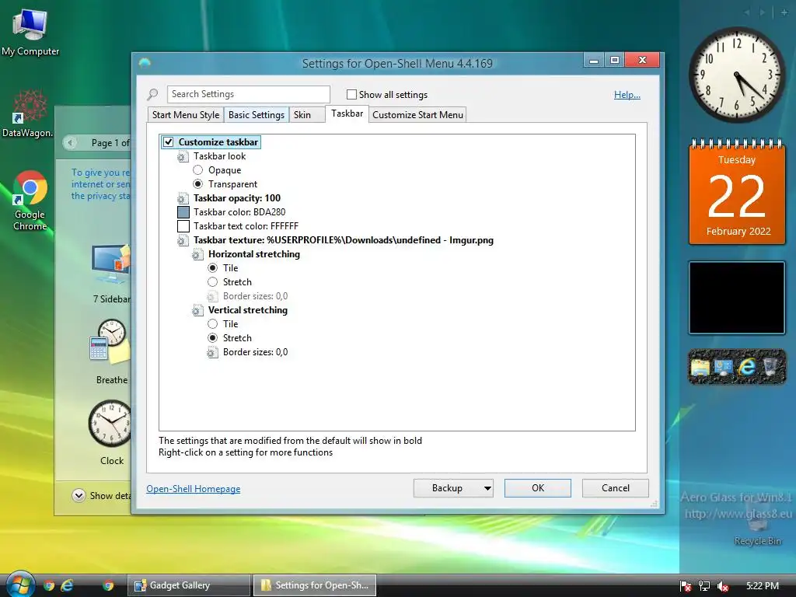Select the Taskbar tab
The image size is (796, 597).
[x=347, y=113]
